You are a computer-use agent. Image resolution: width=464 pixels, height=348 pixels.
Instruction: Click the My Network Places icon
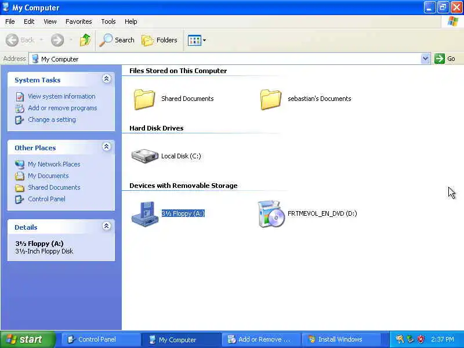pyautogui.click(x=20, y=164)
